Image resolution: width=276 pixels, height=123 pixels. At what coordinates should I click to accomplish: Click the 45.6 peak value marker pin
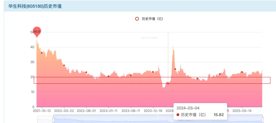(37, 32)
